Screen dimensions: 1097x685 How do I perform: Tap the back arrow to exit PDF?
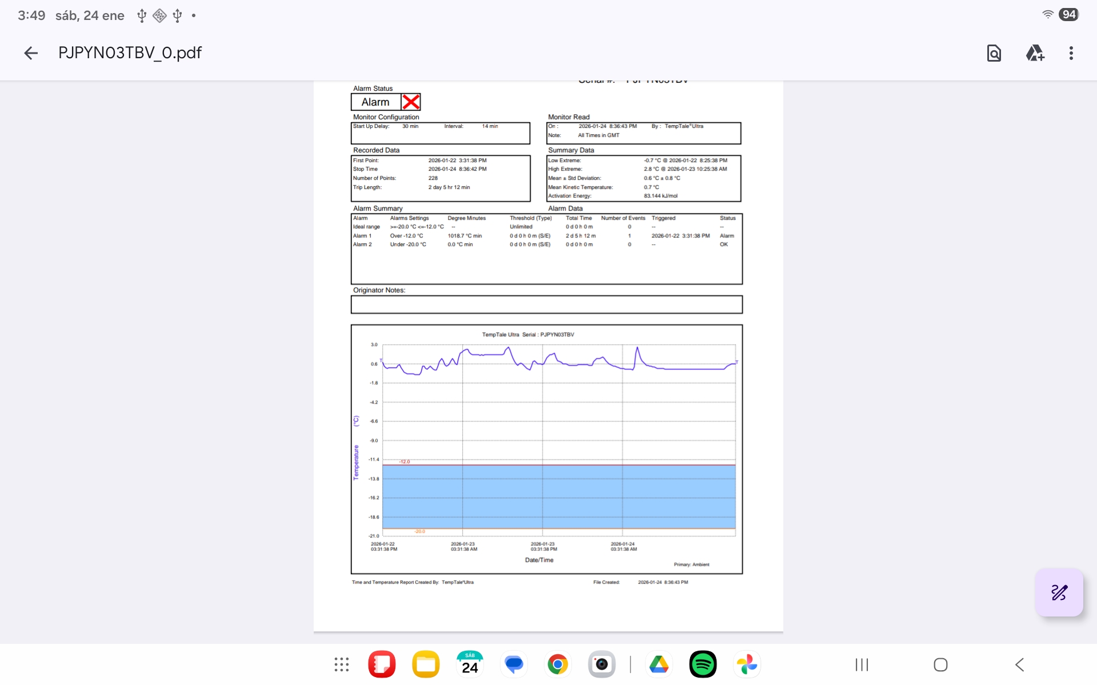point(31,53)
